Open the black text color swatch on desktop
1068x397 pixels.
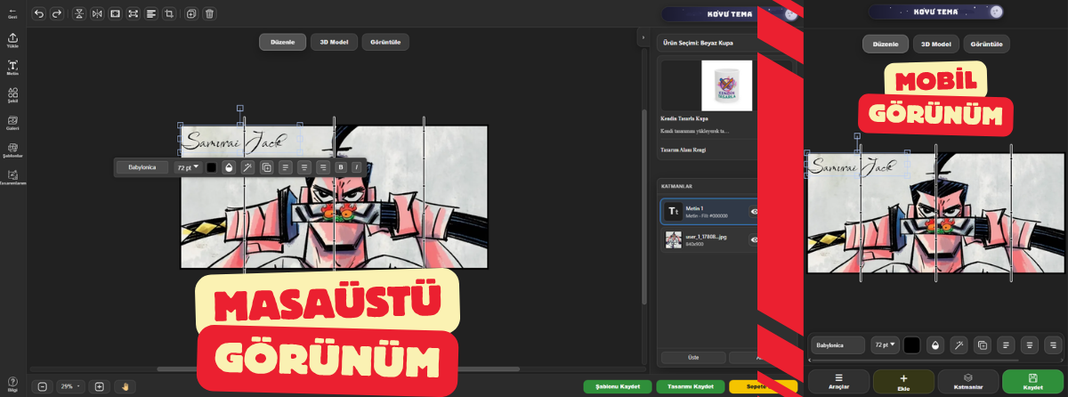(212, 166)
